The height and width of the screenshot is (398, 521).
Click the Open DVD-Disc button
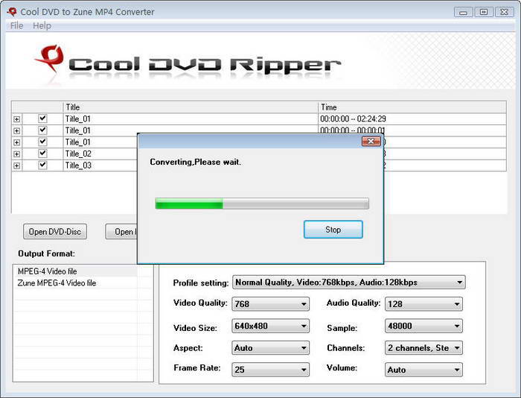[x=55, y=232]
